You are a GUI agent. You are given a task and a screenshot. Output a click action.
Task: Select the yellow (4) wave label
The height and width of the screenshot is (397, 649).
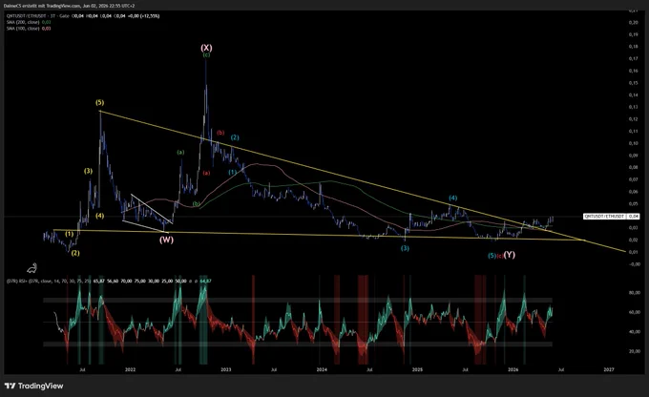[x=100, y=216]
